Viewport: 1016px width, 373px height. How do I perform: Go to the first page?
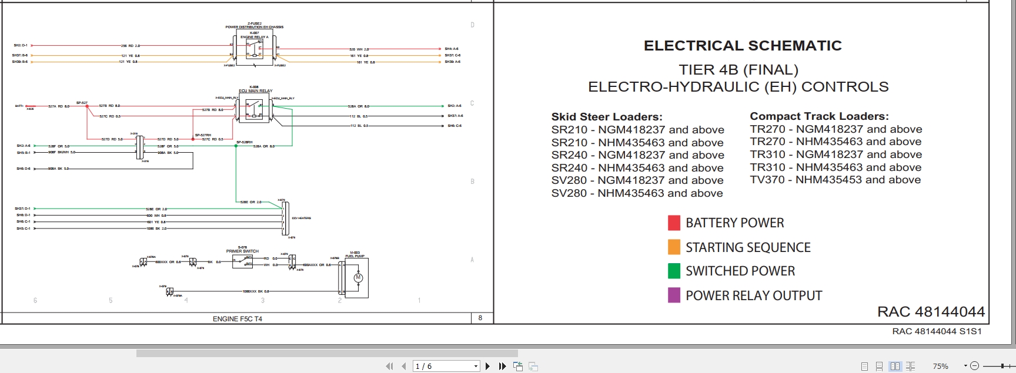click(x=389, y=367)
